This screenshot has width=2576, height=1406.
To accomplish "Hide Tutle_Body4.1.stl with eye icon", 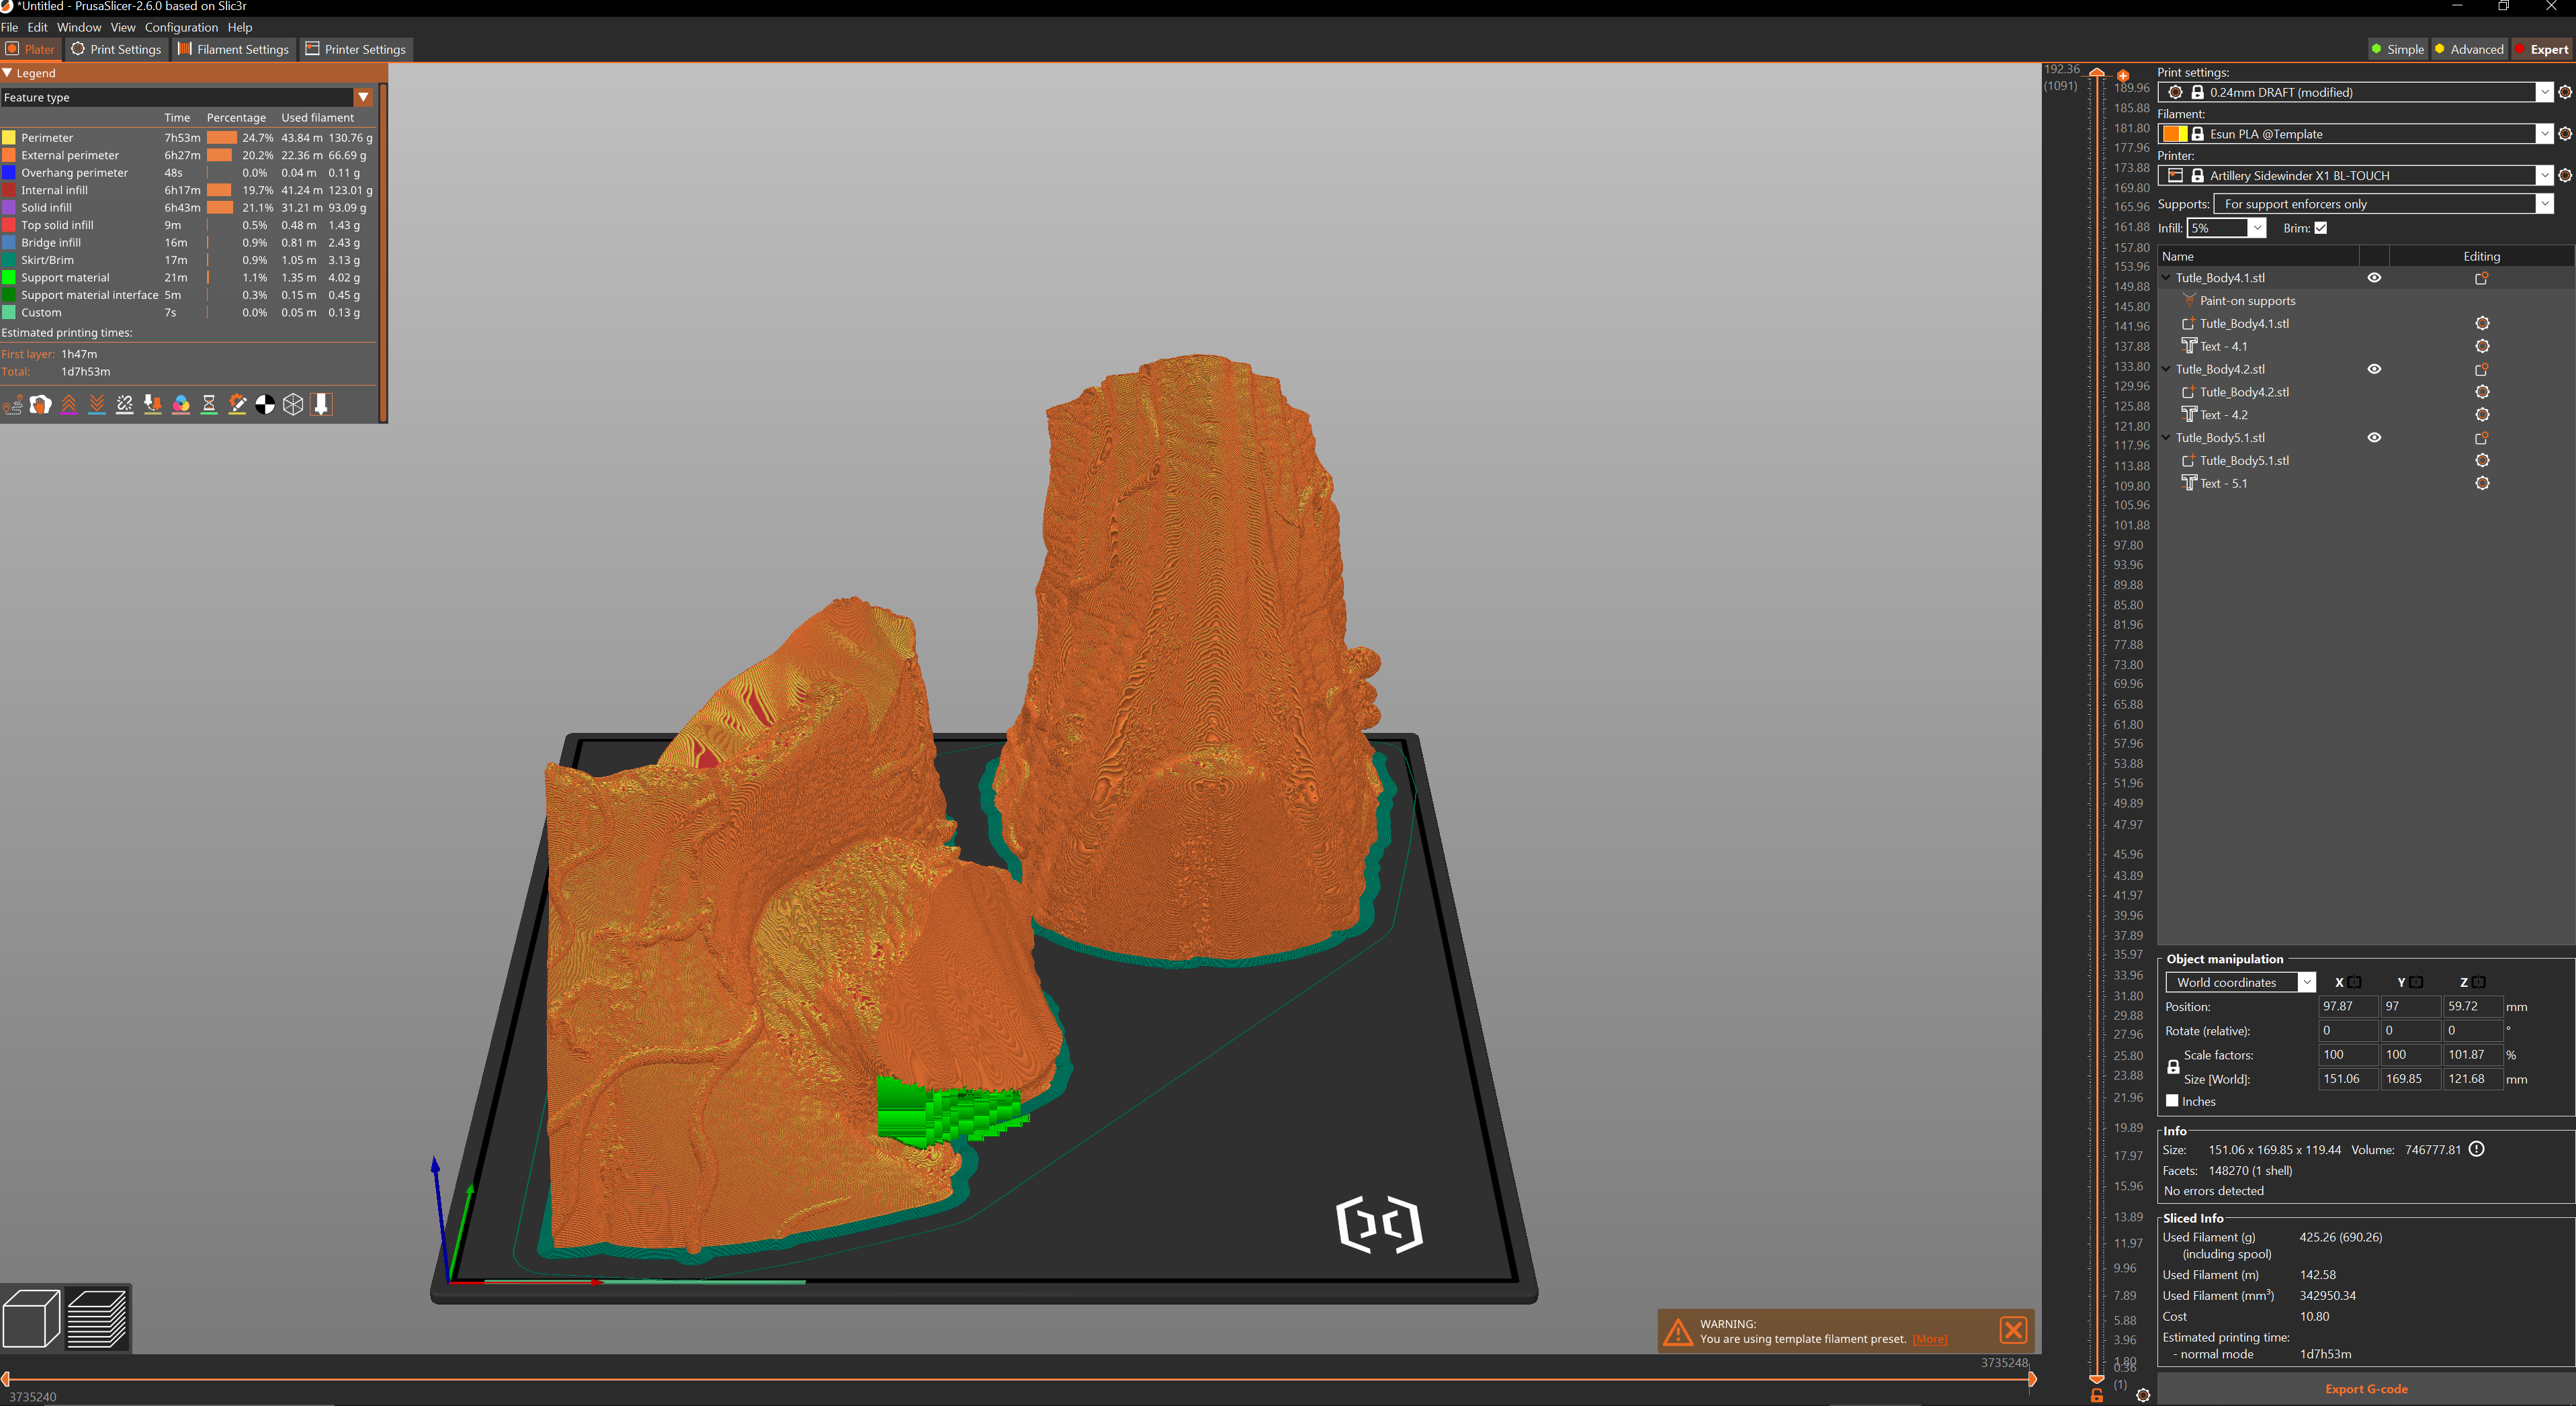I will [x=2374, y=278].
